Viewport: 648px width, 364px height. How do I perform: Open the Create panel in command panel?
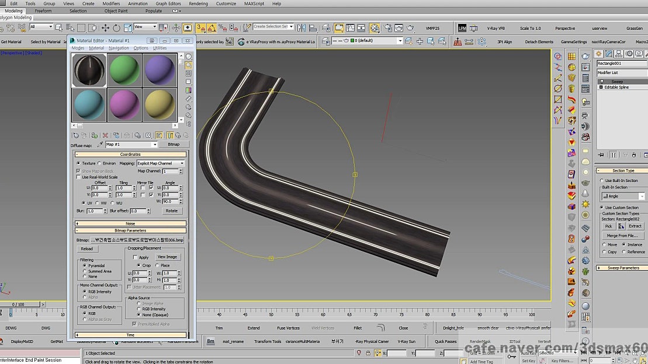[599, 54]
